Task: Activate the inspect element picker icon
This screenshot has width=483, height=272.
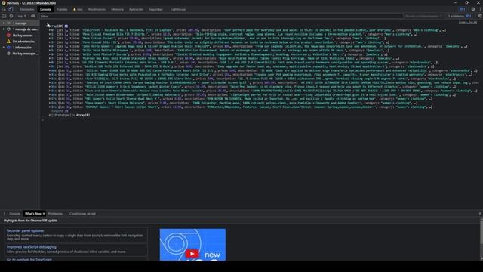Action: coord(4,9)
